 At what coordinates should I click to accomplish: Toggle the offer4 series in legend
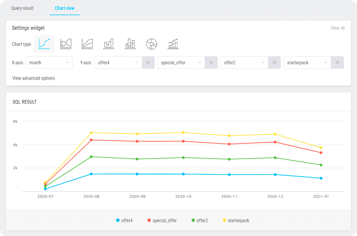point(124,220)
